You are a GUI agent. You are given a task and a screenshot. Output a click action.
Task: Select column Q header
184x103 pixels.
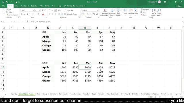click(x=85, y=28)
